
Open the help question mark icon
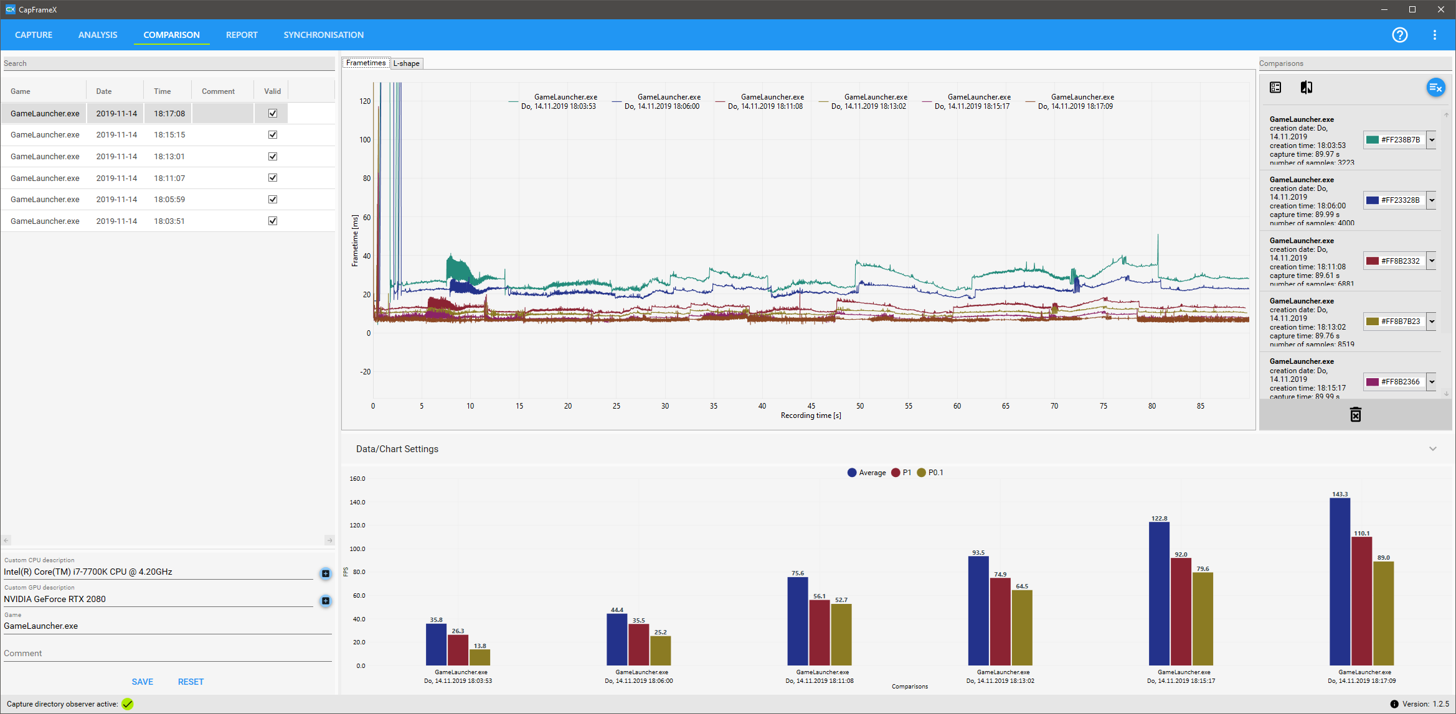(x=1399, y=35)
